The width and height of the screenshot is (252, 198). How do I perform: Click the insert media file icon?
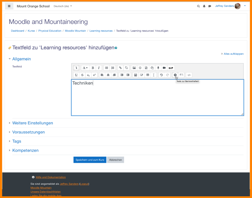pyautogui.click(x=146, y=68)
